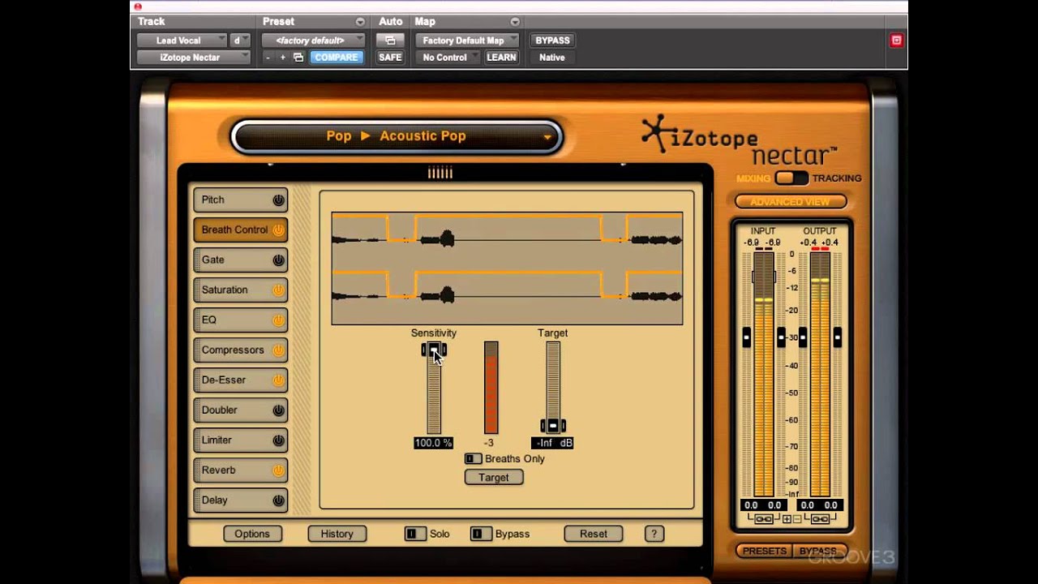Viewport: 1038px width, 584px height.
Task: Open the insert position 'd' dropdown
Action: pos(241,40)
